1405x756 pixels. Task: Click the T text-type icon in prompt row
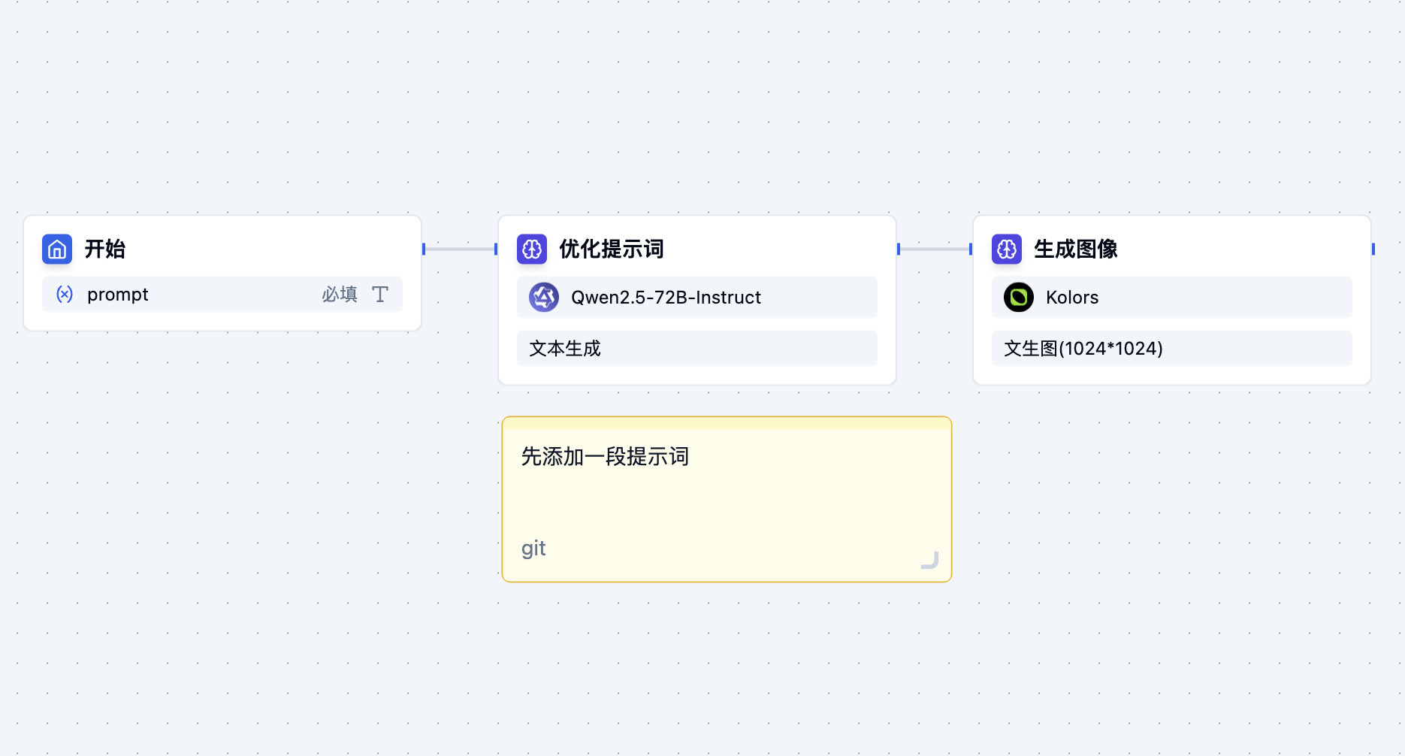[381, 295]
